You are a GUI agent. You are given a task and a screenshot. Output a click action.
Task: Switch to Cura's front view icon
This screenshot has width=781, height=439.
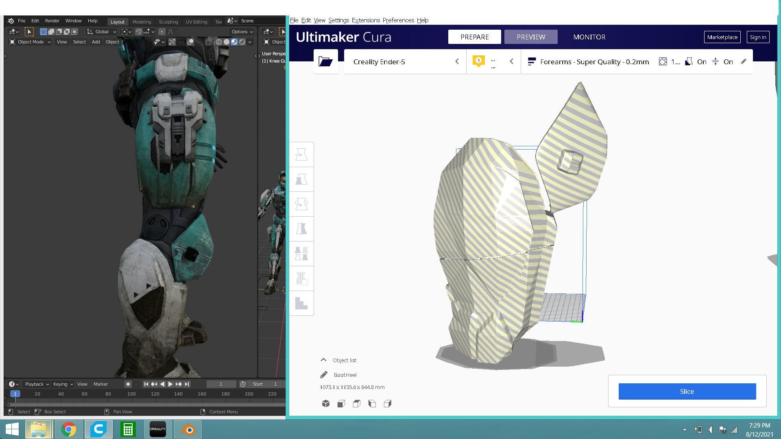pos(341,404)
